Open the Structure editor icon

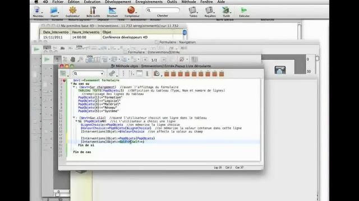click(112, 11)
